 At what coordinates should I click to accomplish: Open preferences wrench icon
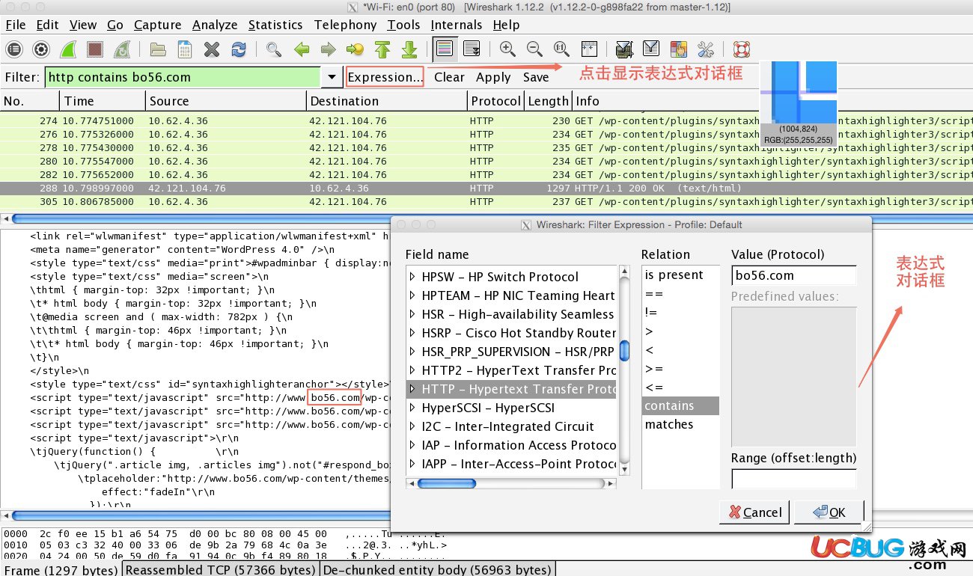(705, 49)
